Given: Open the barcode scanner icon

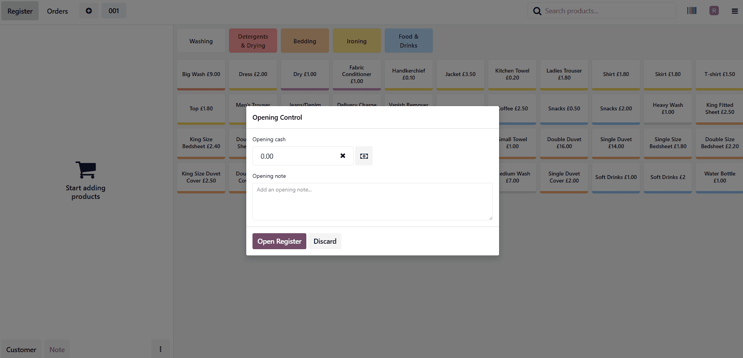Looking at the screenshot, I should 691,11.
